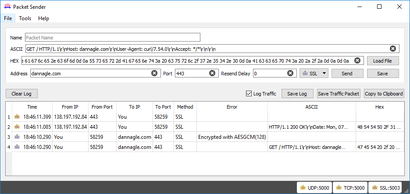This screenshot has height=194, width=410.
Task: Clear the Resend Delay field with its X icon
Action: pos(290,74)
